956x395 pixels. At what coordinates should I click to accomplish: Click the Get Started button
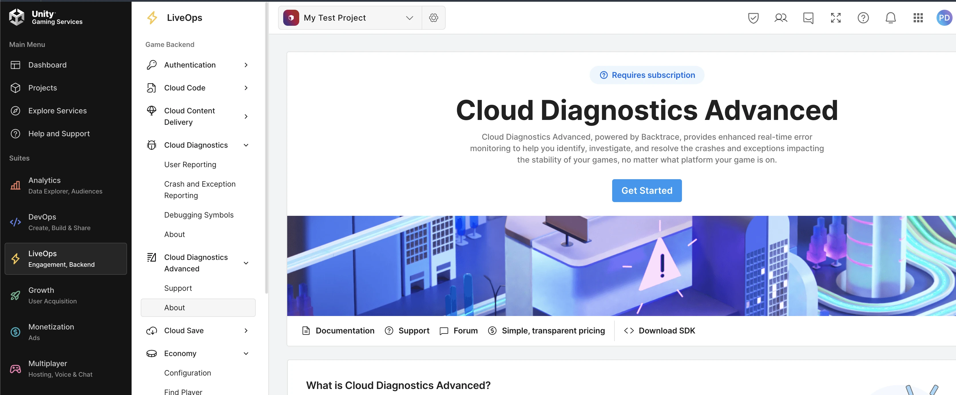[646, 190]
